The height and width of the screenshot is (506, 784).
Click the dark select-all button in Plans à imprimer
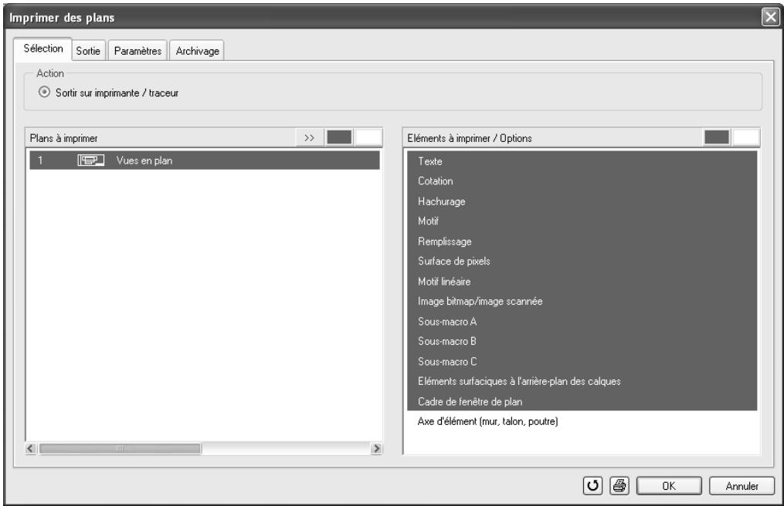click(339, 137)
